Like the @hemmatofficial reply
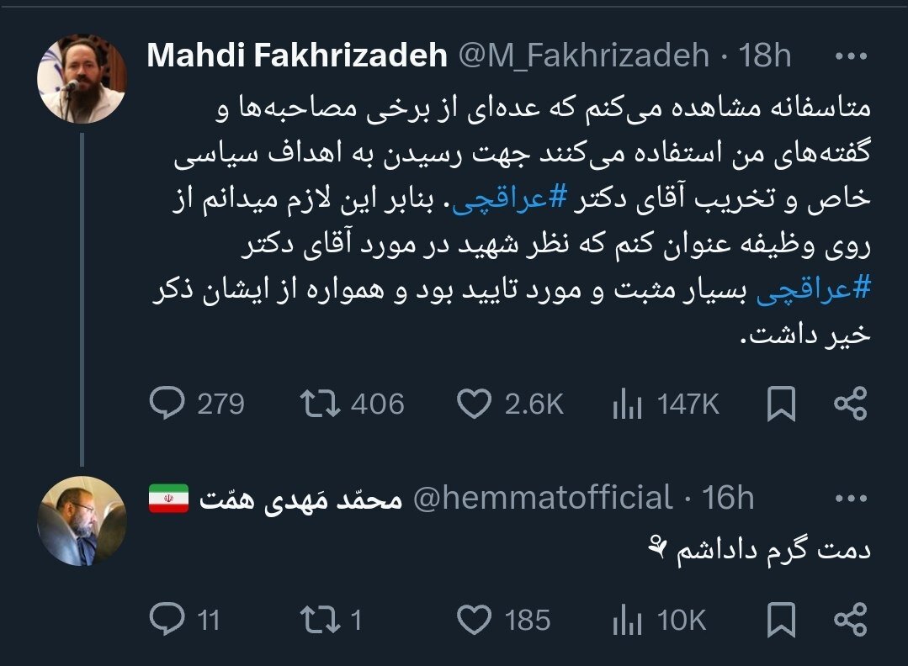Viewport: 908px width, 666px height. (475, 620)
